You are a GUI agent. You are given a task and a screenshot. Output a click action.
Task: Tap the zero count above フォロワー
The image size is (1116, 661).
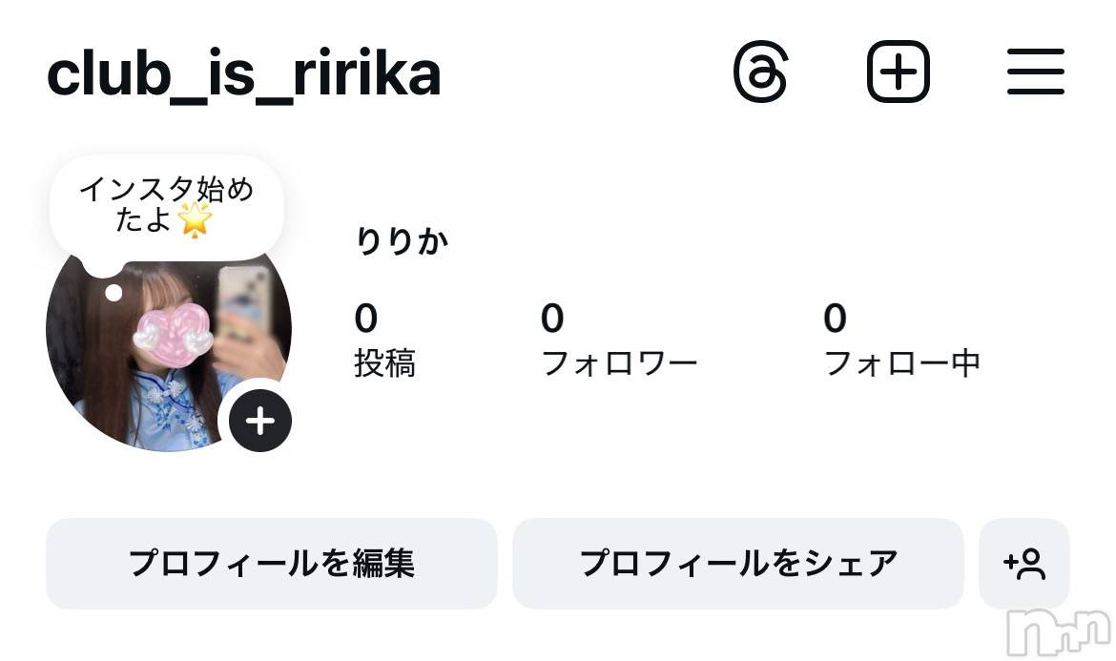pos(552,319)
